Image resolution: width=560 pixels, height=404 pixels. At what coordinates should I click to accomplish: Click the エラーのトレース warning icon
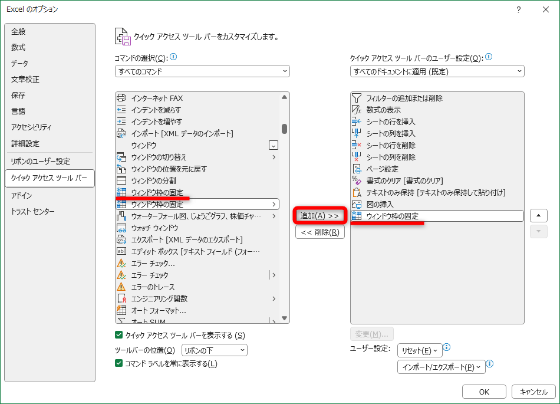tap(121, 287)
